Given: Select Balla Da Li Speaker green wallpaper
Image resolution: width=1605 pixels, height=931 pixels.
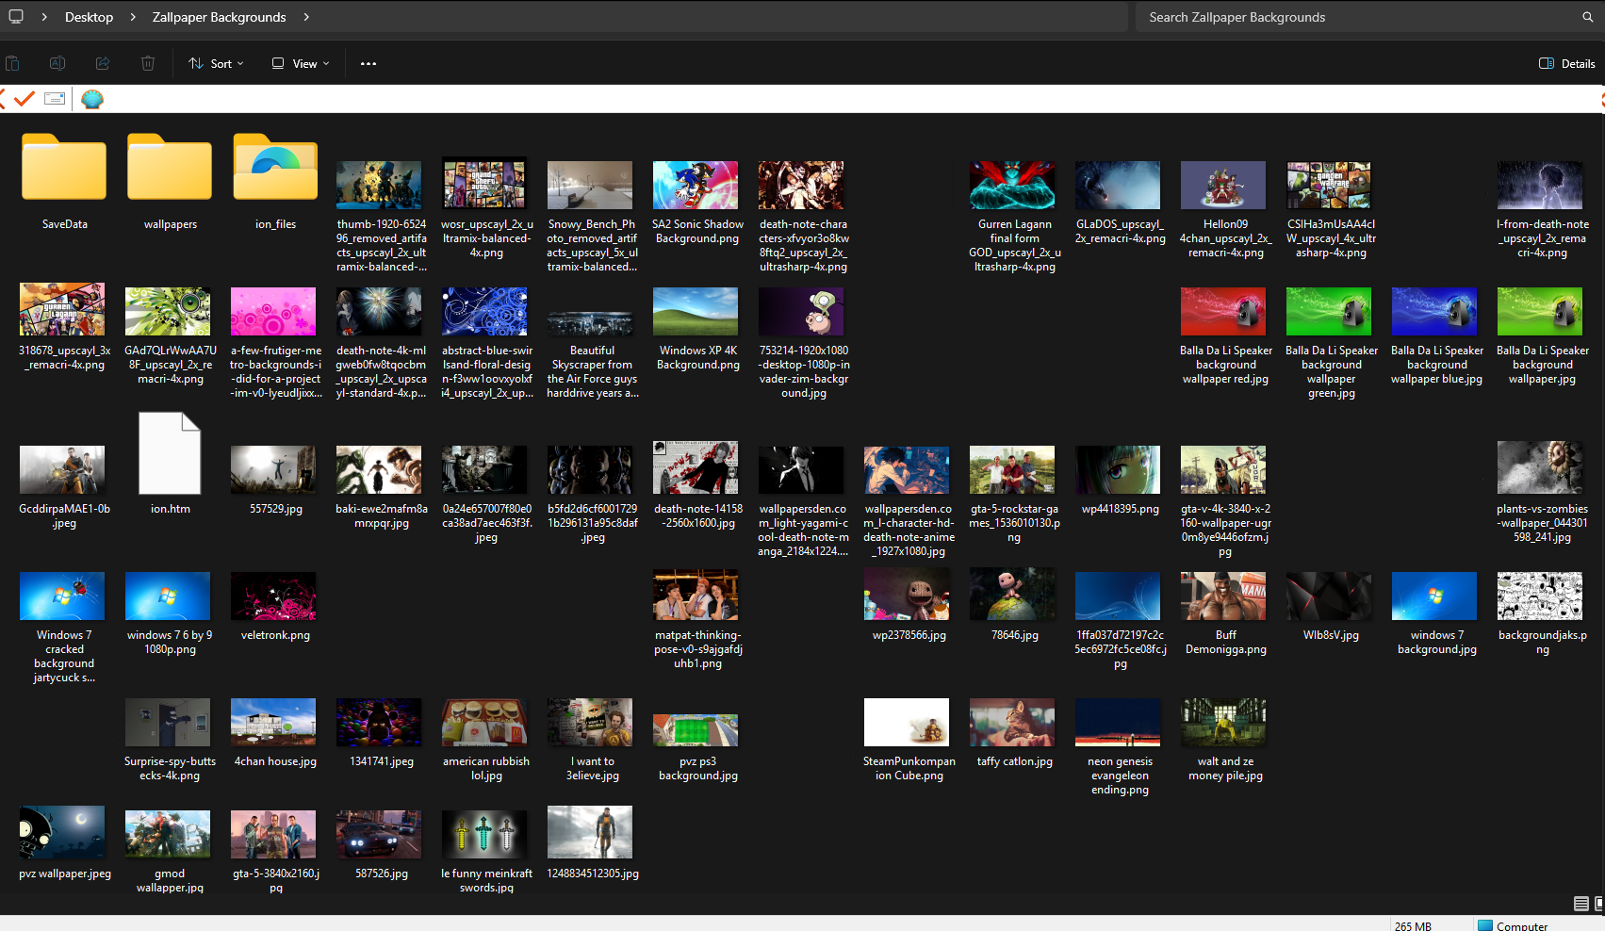Looking at the screenshot, I should (1329, 312).
